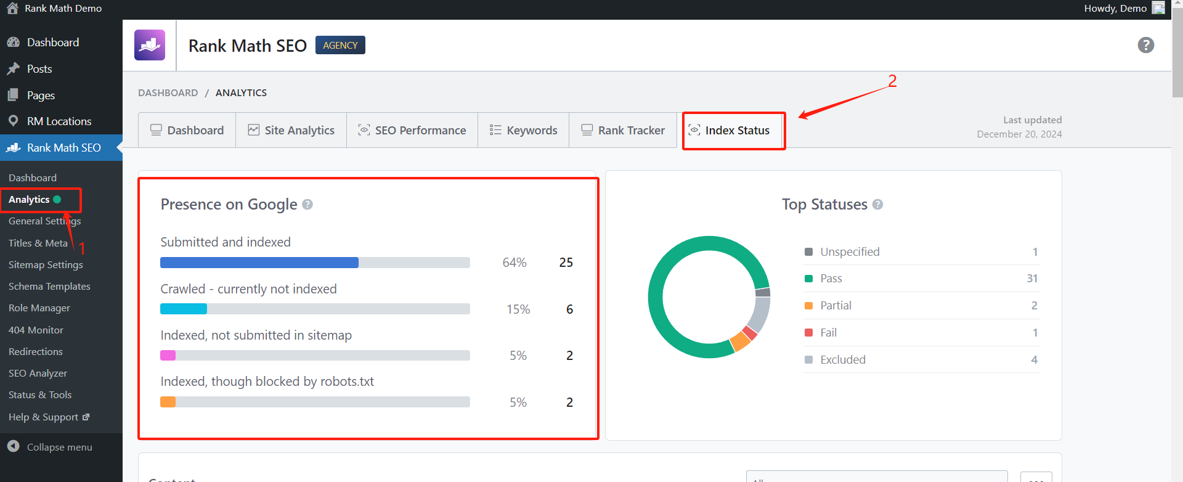Click help tooltip next to Top Statuses
The image size is (1183, 482).
878,205
